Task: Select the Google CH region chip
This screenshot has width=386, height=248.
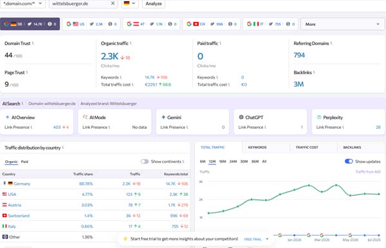Action: click(x=211, y=24)
